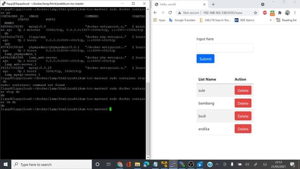
Task: Open the Reading list
Action: [x=286, y=20]
